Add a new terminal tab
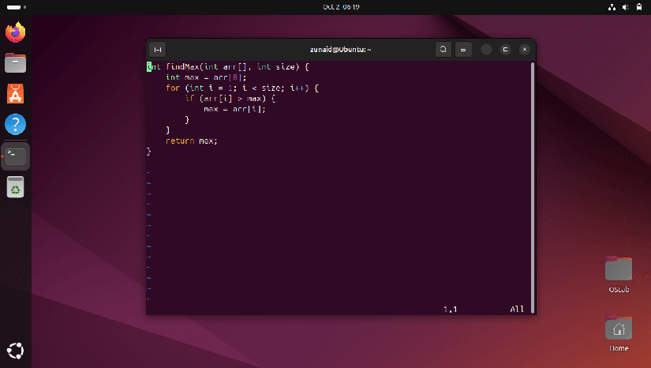 tap(158, 50)
